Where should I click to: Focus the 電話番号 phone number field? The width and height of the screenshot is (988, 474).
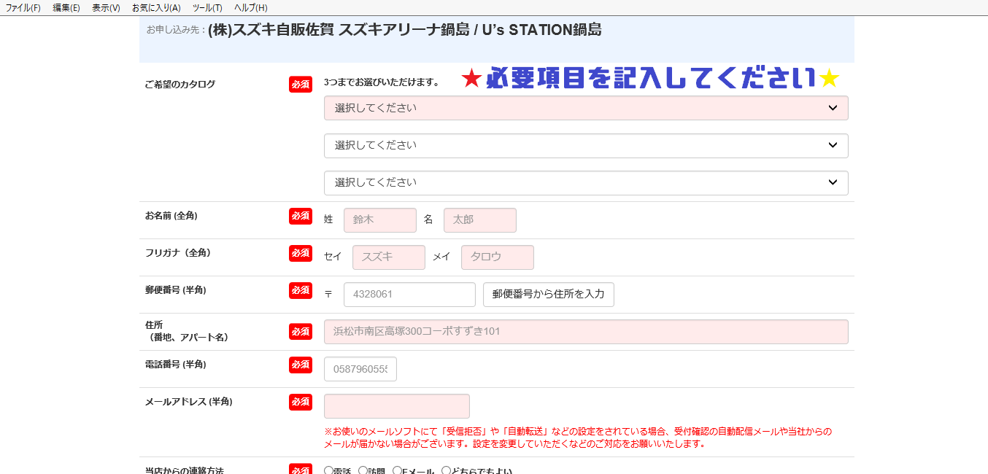[x=360, y=369]
